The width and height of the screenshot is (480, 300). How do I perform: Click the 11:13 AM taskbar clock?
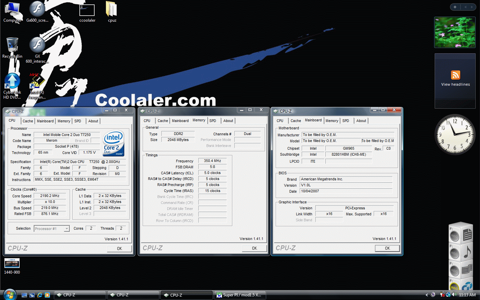467,295
